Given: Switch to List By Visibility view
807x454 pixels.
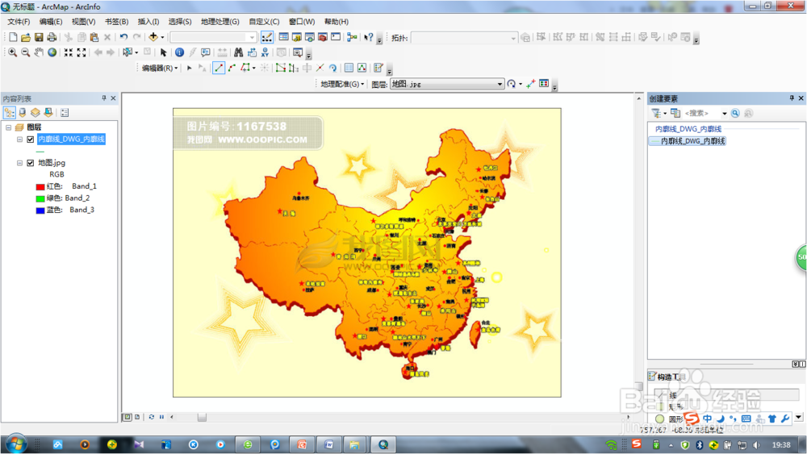Looking at the screenshot, I should pos(35,113).
